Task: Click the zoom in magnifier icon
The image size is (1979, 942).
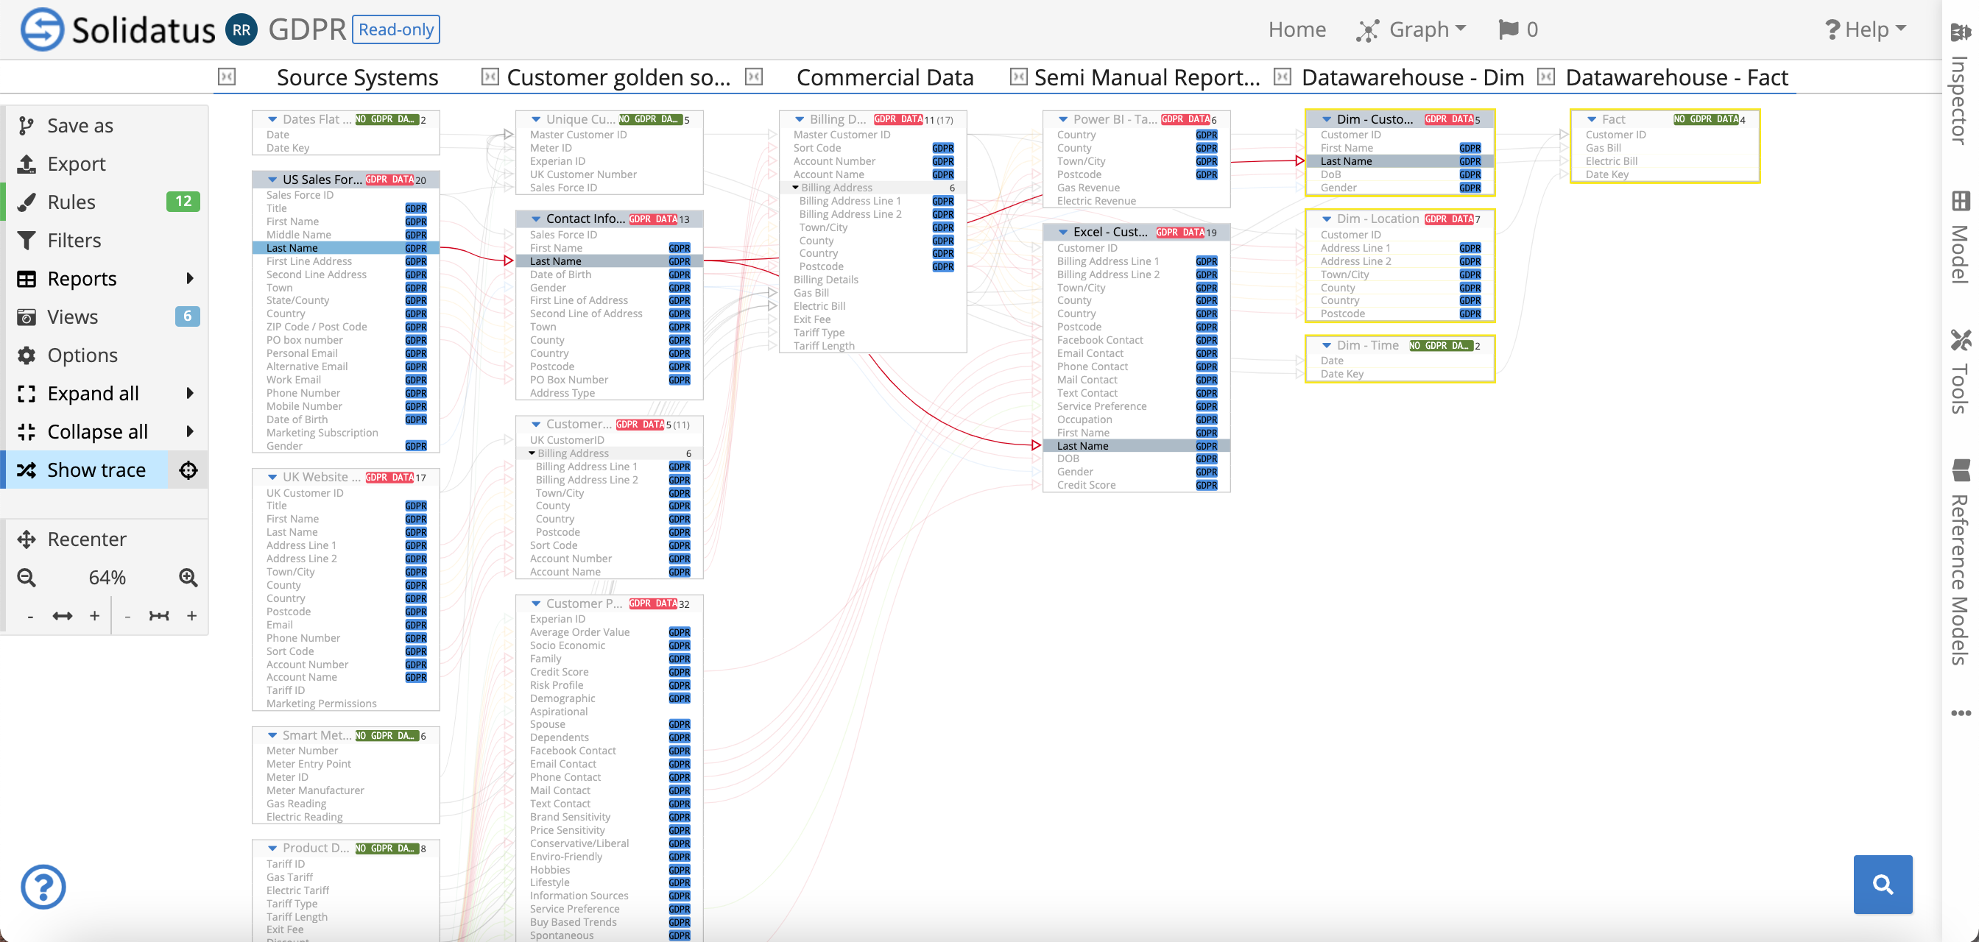Action: 188,577
